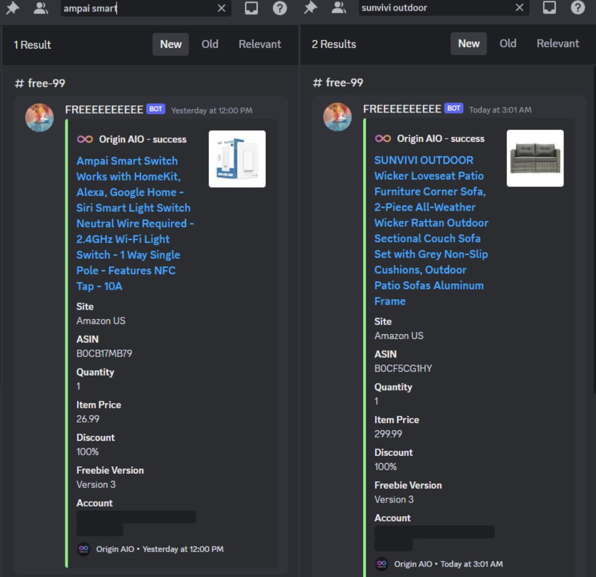Viewport: 596px width, 577px height.
Task: Click Origin AIO footer icon, Yesterday embed
Action: (83, 549)
